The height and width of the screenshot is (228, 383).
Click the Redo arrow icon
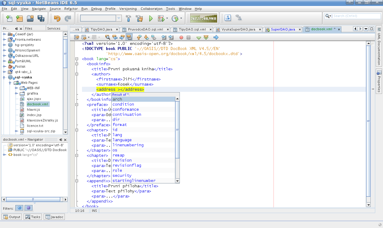click(x=68, y=19)
